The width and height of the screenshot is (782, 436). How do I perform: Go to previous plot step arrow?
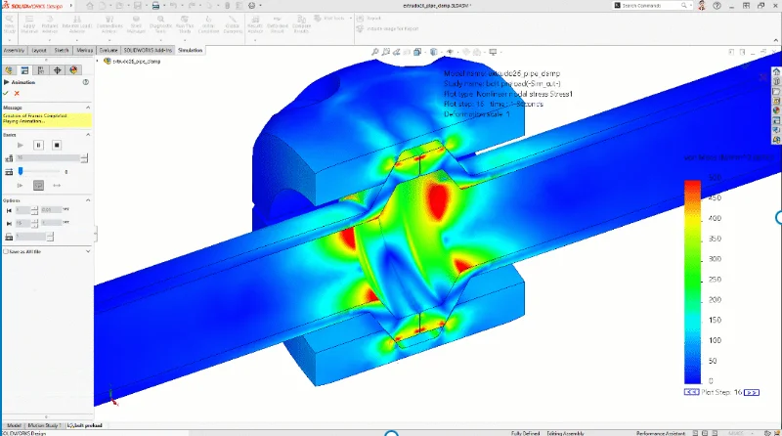[691, 393]
